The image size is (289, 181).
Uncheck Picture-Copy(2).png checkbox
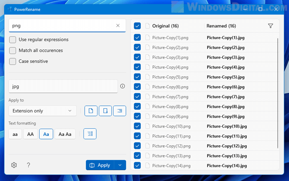[137, 47]
